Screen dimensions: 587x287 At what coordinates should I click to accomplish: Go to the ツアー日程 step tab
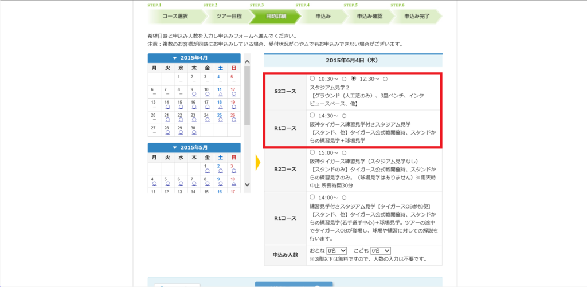coord(217,16)
